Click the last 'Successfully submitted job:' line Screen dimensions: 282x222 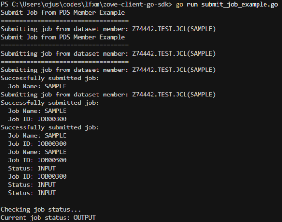[50, 127]
